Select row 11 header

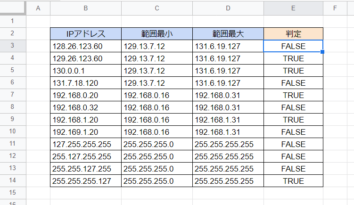coord(12,144)
